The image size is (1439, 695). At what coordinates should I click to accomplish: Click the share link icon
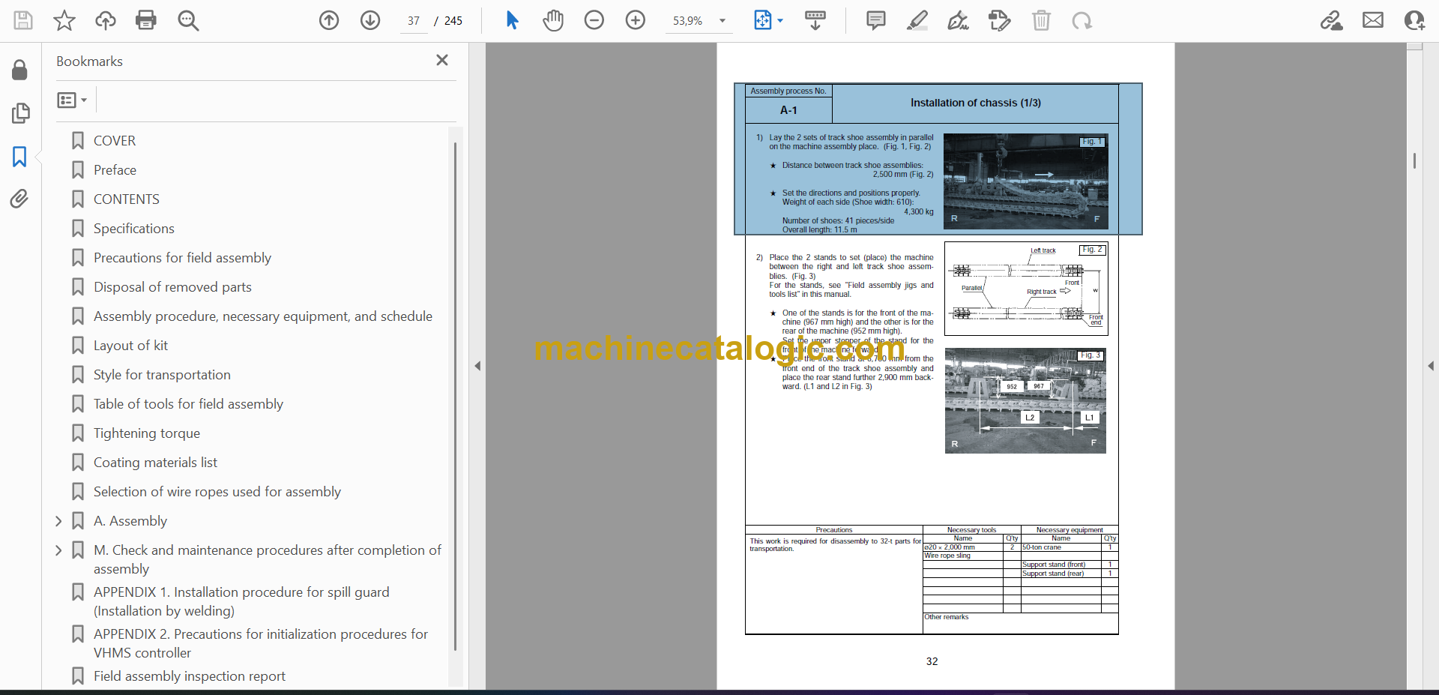click(1331, 20)
